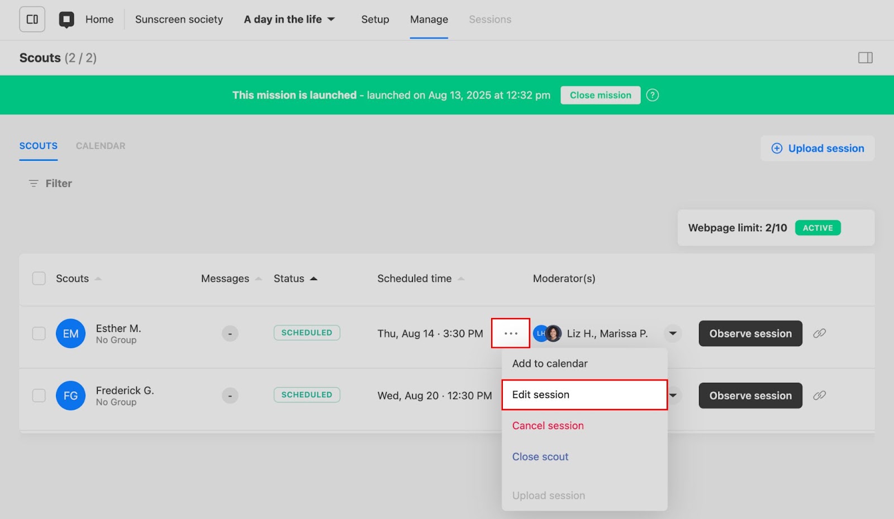Click the help question mark icon
894x519 pixels.
[x=652, y=95]
